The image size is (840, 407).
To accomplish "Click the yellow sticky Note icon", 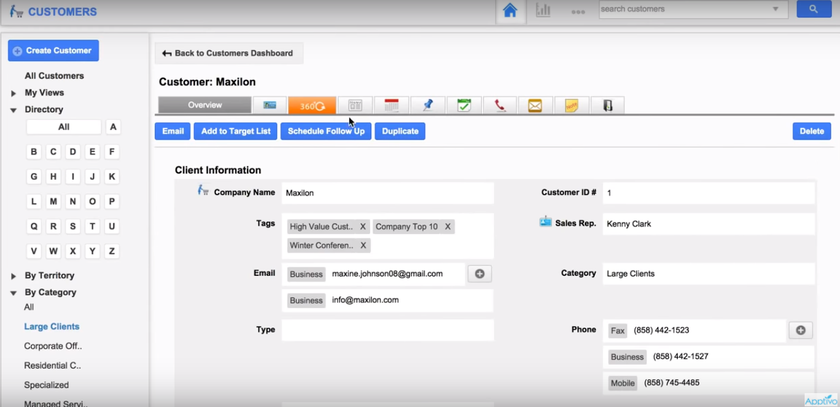I will click(x=571, y=105).
